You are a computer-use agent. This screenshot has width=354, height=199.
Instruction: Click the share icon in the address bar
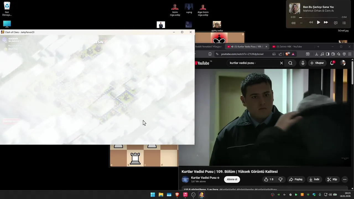point(280,54)
